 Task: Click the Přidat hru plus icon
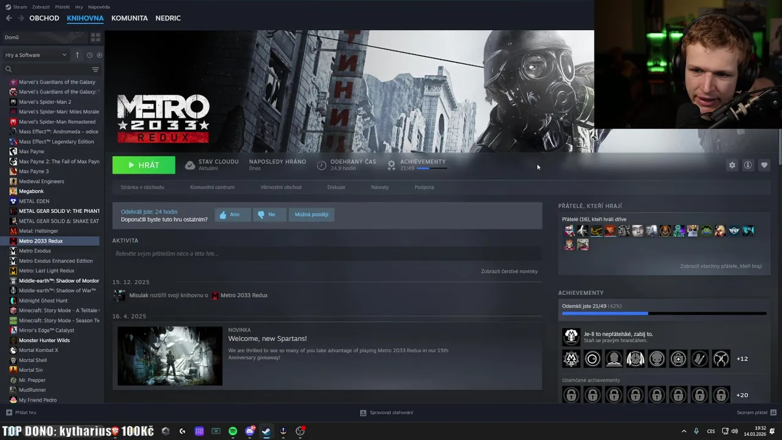point(9,413)
